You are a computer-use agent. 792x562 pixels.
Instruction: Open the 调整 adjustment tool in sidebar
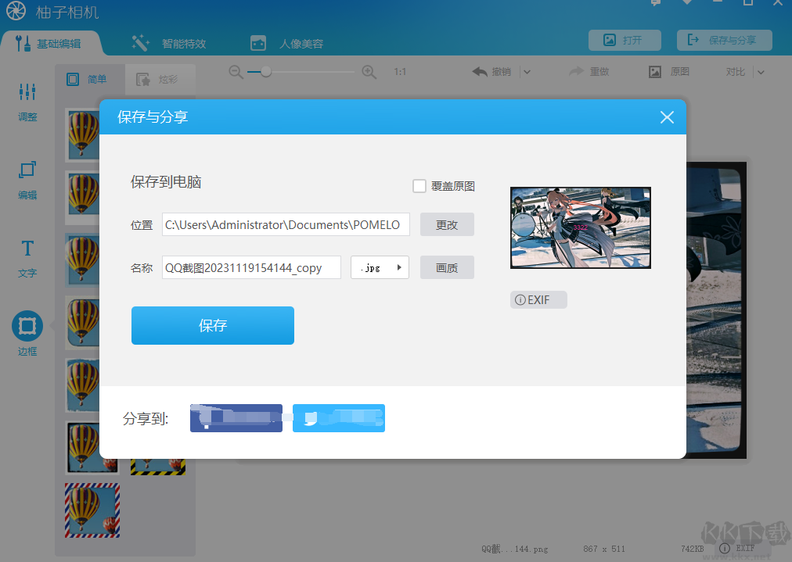[x=27, y=102]
